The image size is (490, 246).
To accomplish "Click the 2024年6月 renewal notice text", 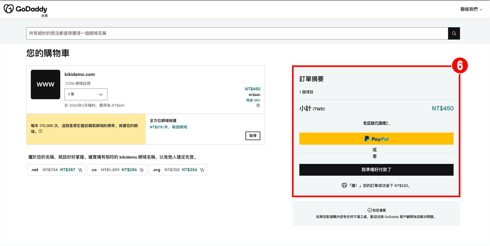I will coord(95,105).
